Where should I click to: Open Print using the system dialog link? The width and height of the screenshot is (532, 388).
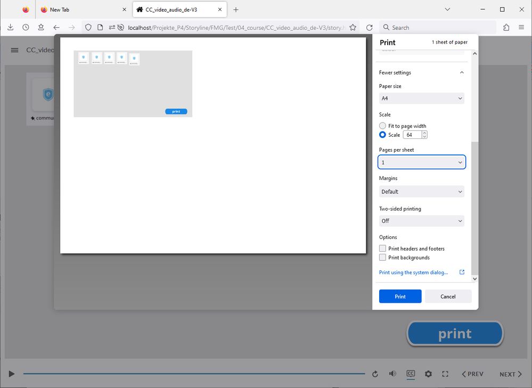click(413, 273)
